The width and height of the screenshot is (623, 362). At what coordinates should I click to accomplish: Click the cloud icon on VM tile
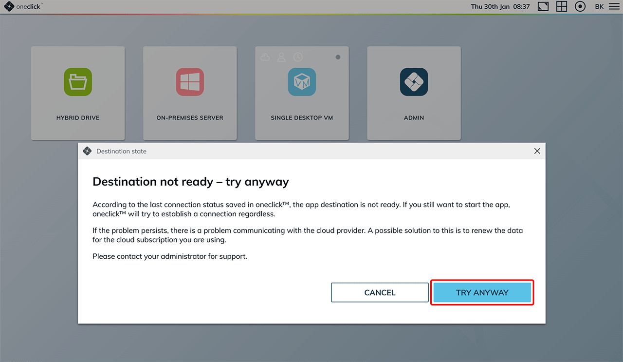[265, 57]
